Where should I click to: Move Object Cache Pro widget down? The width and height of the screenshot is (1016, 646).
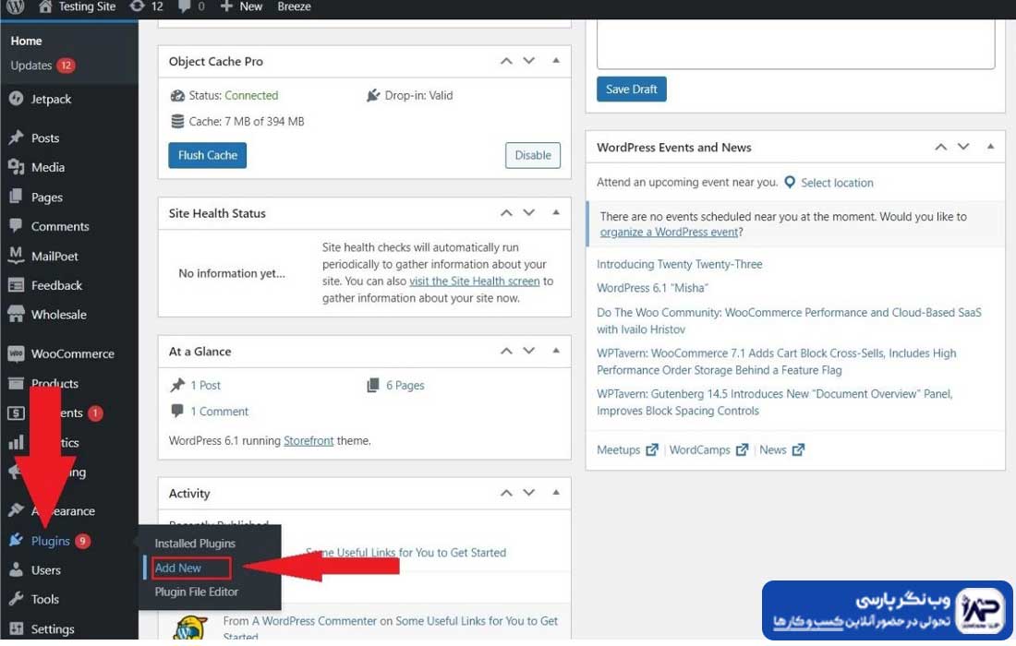point(528,61)
